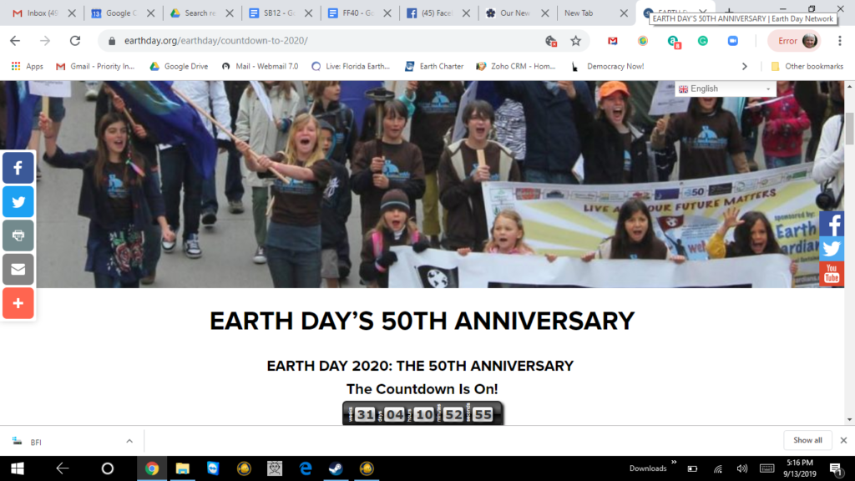The height and width of the screenshot is (481, 855).
Task: Open Steam from taskbar
Action: [x=336, y=468]
